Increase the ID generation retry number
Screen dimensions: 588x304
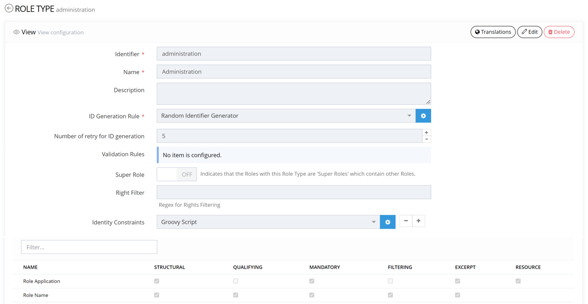[427, 133]
